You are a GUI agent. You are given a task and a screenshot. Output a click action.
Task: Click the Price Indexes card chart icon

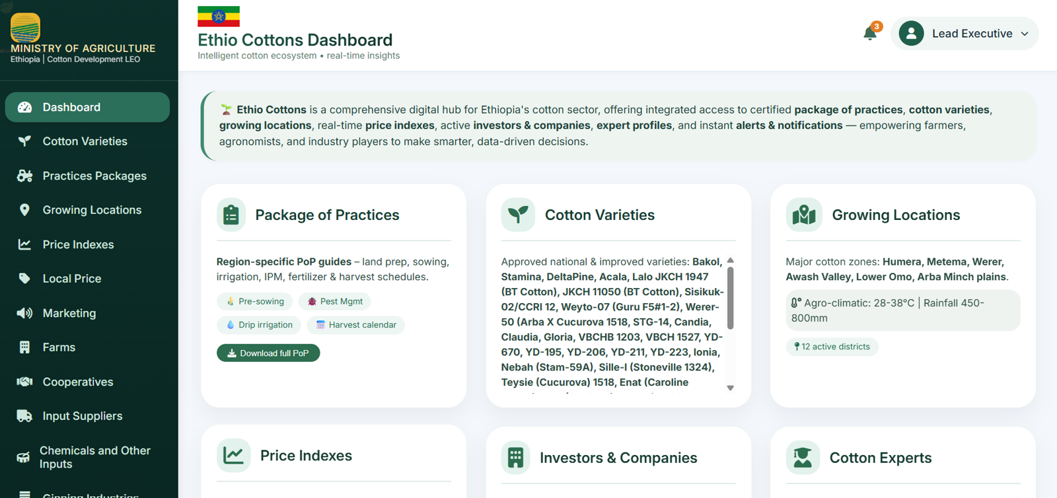tap(233, 455)
